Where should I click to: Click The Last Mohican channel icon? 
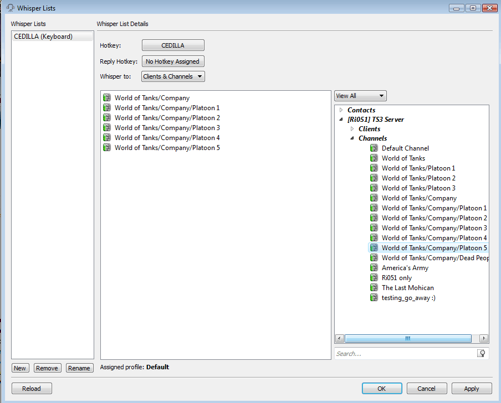coord(374,288)
